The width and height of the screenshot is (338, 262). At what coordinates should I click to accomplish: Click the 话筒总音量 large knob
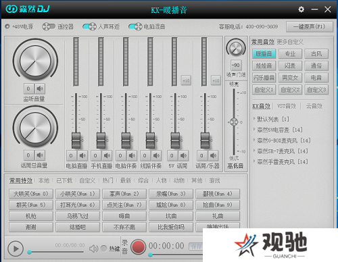(35, 128)
